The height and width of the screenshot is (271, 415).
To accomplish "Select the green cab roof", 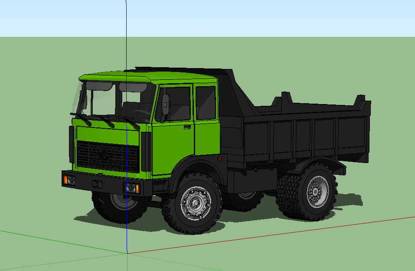I will click(x=148, y=76).
